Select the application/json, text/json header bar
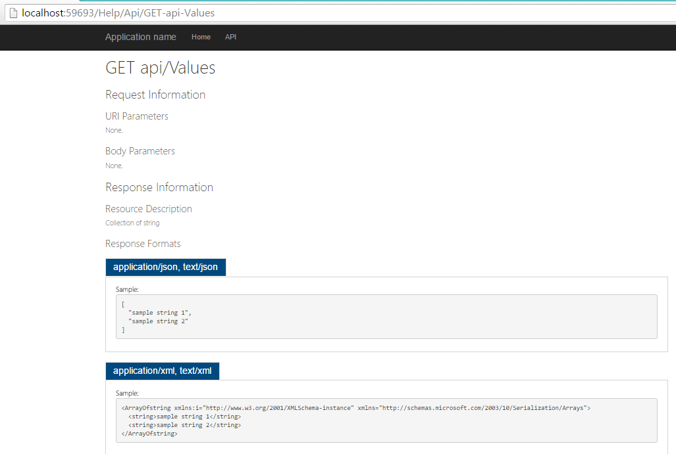676x454 pixels. [x=165, y=267]
